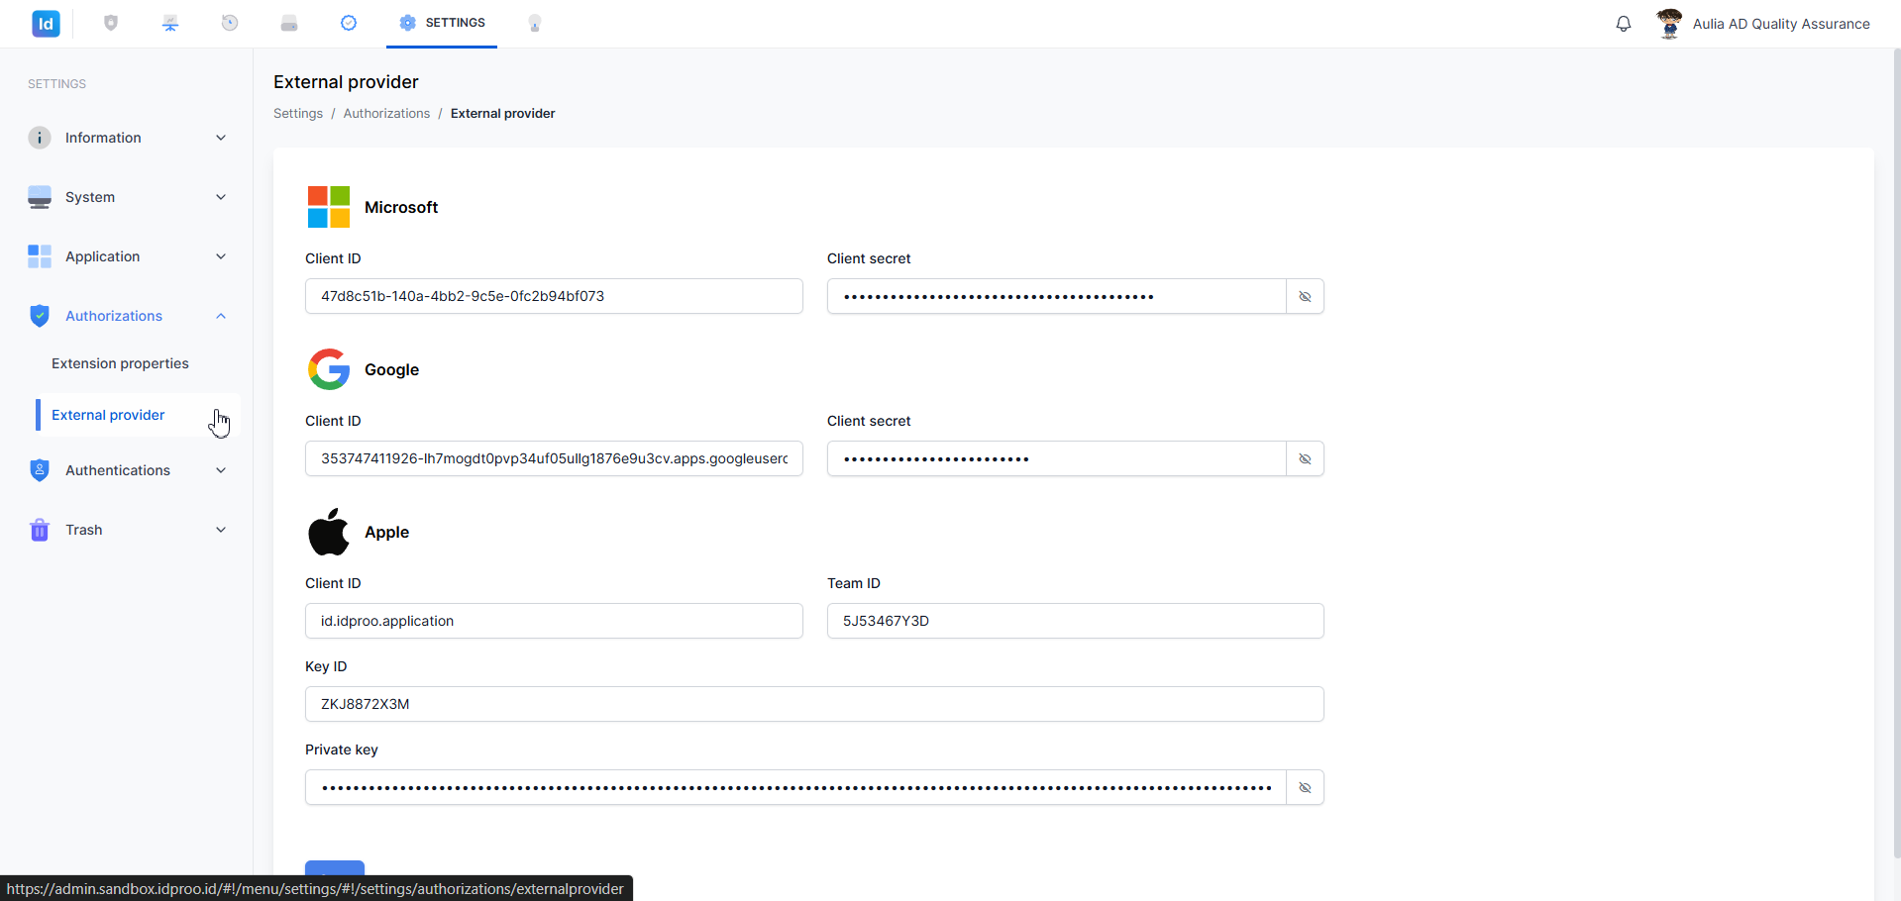Screen dimensions: 1901x901
Task: Focus the Google Client ID field
Action: (554, 458)
